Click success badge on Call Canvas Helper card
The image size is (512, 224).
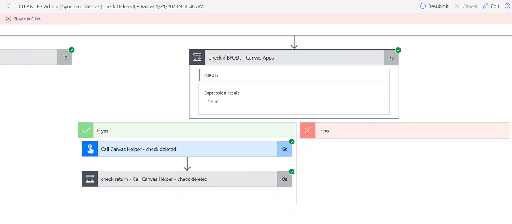(x=292, y=142)
